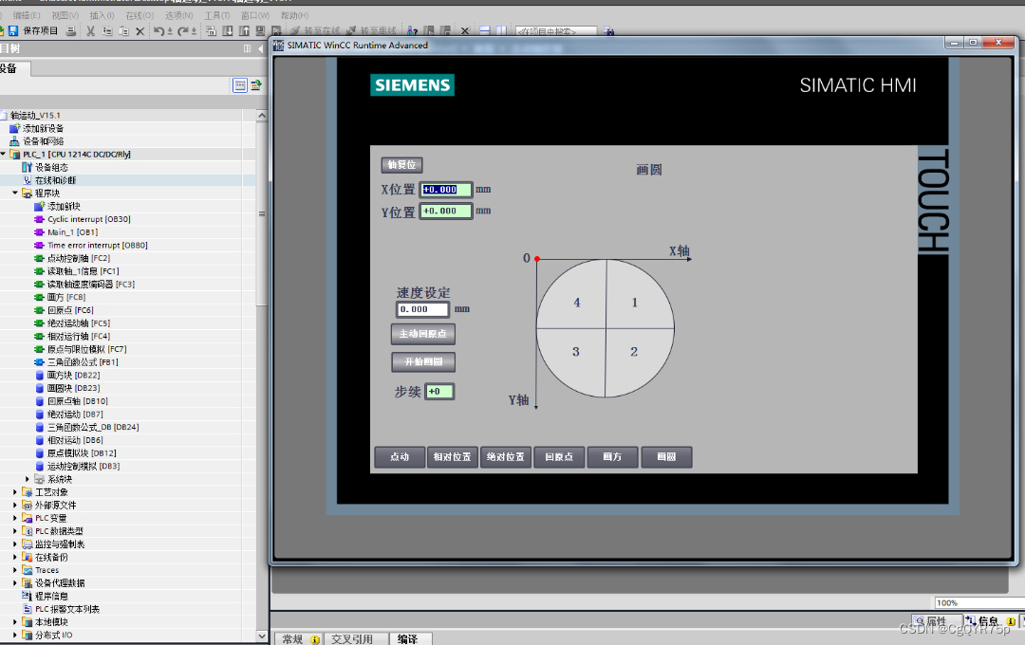Click the Undo arrow icon
This screenshot has height=645, width=1025.
point(158,30)
